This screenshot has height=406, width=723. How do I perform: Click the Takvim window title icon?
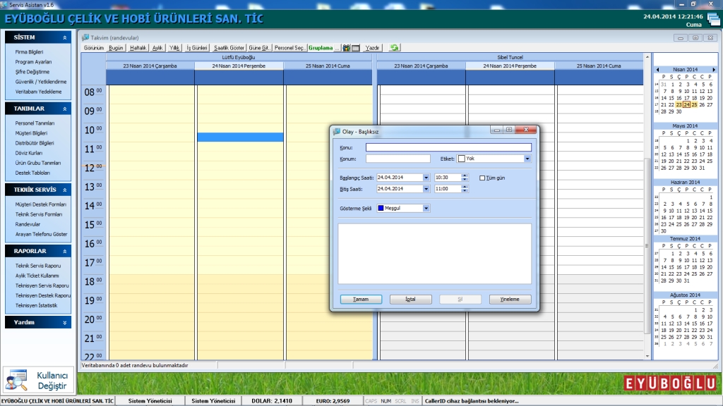click(x=85, y=37)
